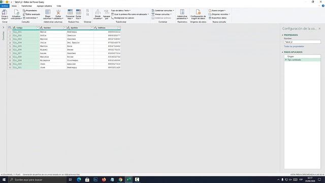
Task: Switch to the Inicio ribbon tab
Action: (14, 6)
